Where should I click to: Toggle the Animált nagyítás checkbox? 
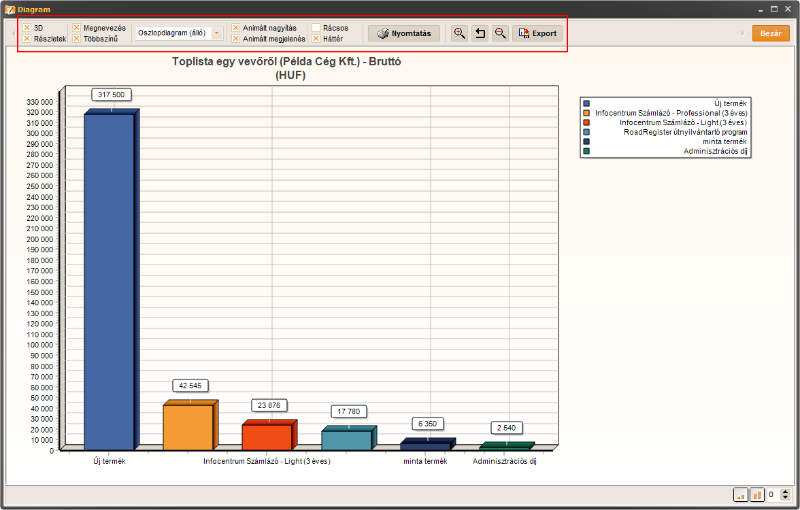pos(235,27)
